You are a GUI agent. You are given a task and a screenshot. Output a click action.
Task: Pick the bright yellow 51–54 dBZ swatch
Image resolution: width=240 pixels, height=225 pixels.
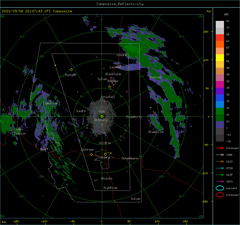[x=220, y=58]
